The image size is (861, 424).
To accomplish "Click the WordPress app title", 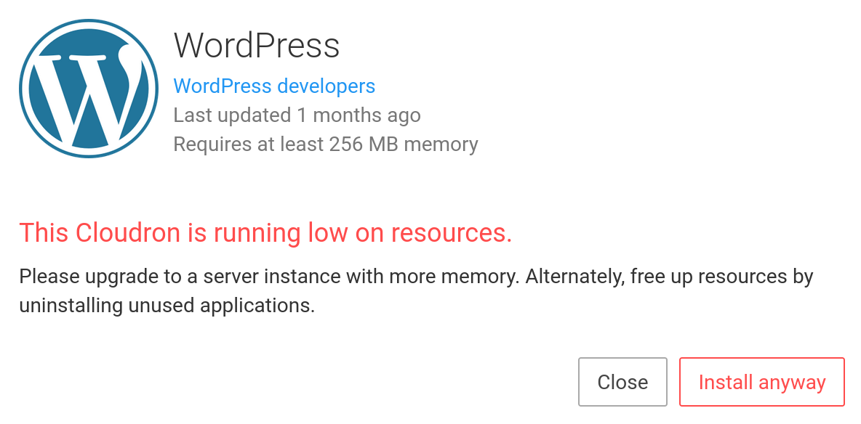I will coord(257,46).
